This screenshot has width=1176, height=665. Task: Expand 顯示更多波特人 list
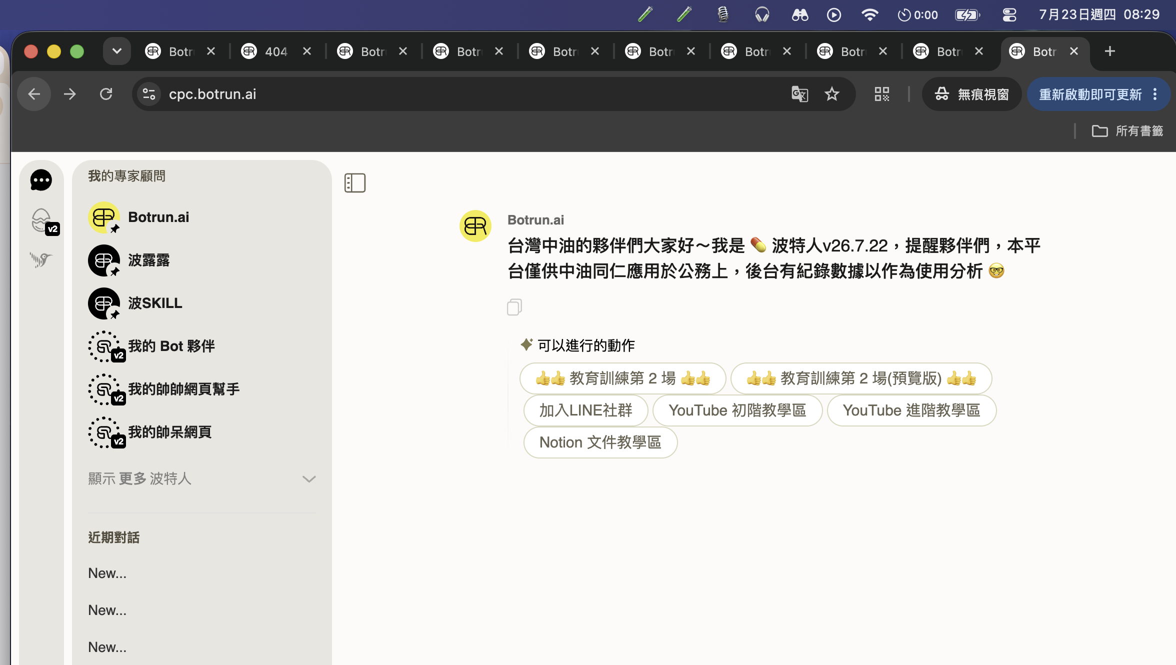[x=202, y=479]
